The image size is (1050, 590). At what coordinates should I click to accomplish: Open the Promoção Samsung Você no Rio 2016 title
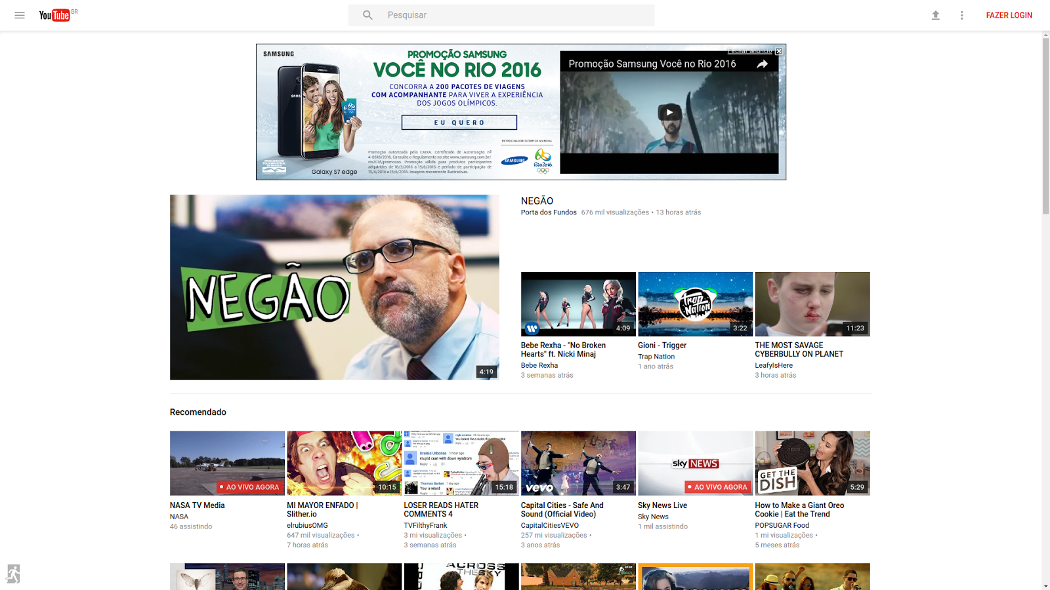click(x=652, y=64)
